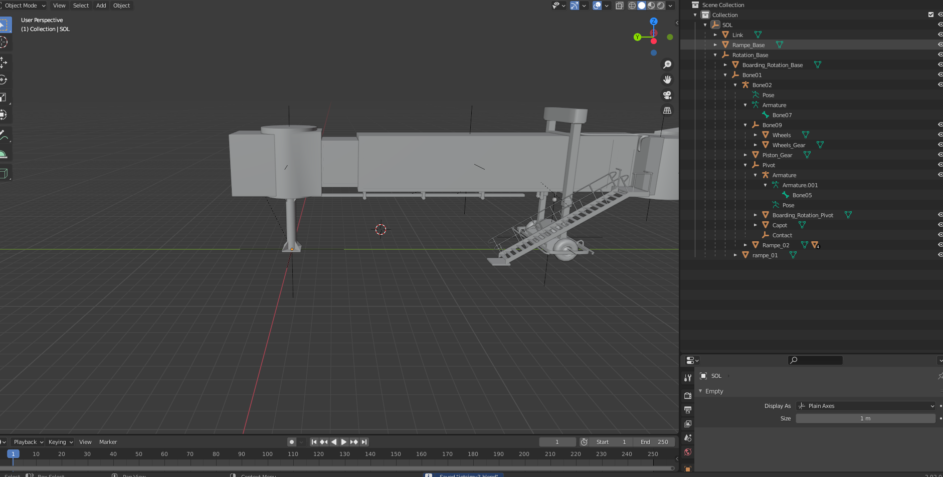Click the Y axis on navigation gizmo

point(637,37)
